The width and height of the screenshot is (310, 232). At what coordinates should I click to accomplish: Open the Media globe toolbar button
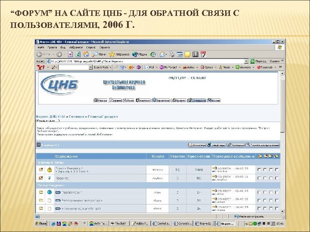pos(139,55)
